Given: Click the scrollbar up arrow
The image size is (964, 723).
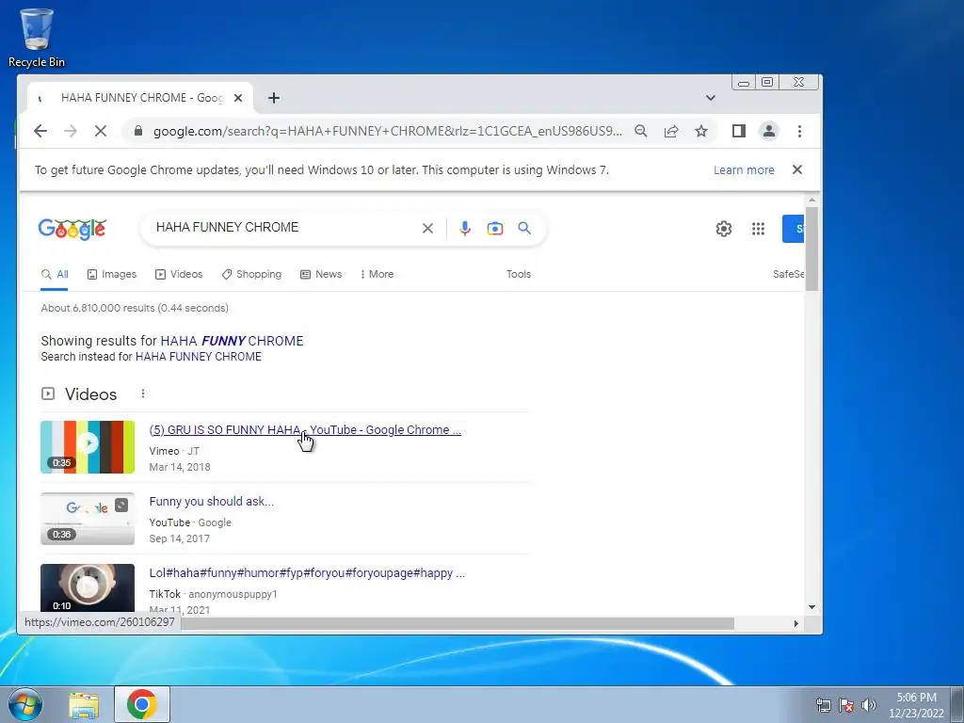Looking at the screenshot, I should click(811, 201).
